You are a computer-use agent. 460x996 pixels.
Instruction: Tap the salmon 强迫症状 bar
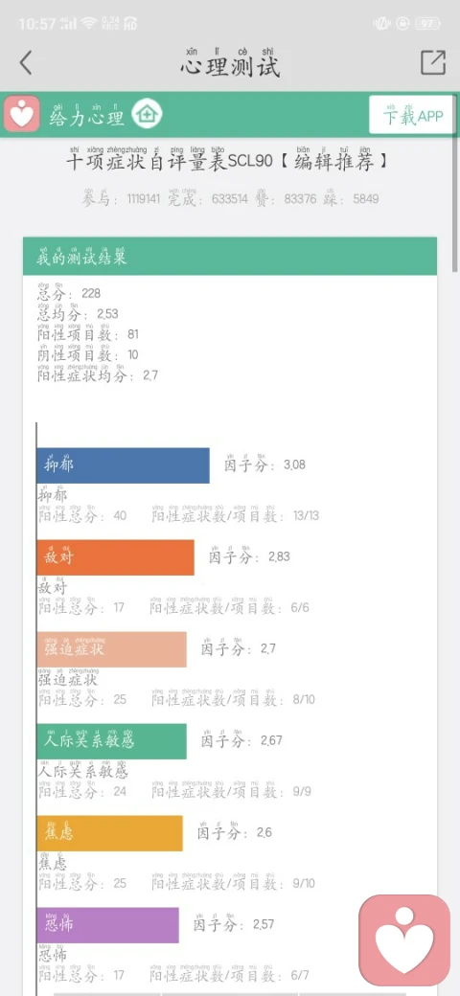tap(111, 649)
